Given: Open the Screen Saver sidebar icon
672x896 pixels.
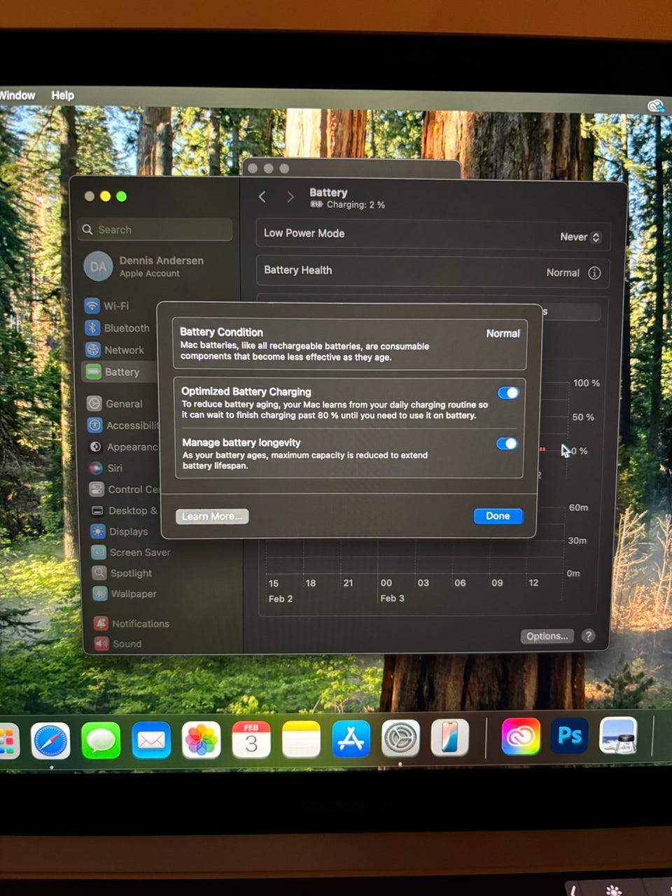Looking at the screenshot, I should coord(99,552).
